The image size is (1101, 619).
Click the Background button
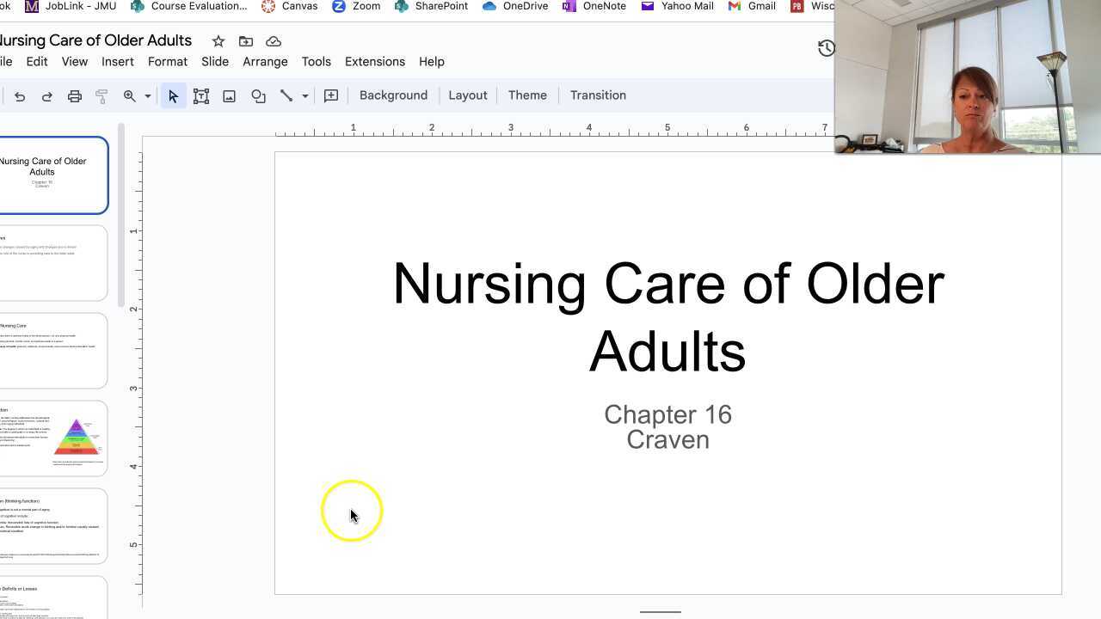(393, 95)
